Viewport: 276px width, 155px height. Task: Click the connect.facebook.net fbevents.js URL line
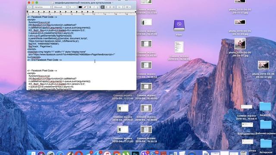click(53, 41)
